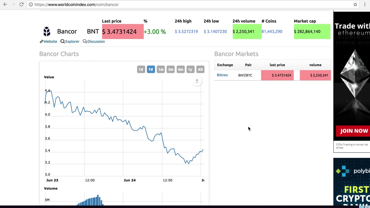Click the polybius crypto bank ad
The image size is (370, 208).
point(351,182)
